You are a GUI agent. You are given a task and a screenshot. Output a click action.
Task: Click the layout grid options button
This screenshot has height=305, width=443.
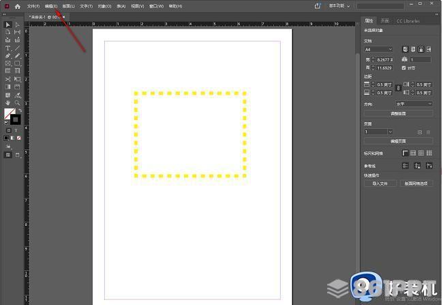point(416,184)
